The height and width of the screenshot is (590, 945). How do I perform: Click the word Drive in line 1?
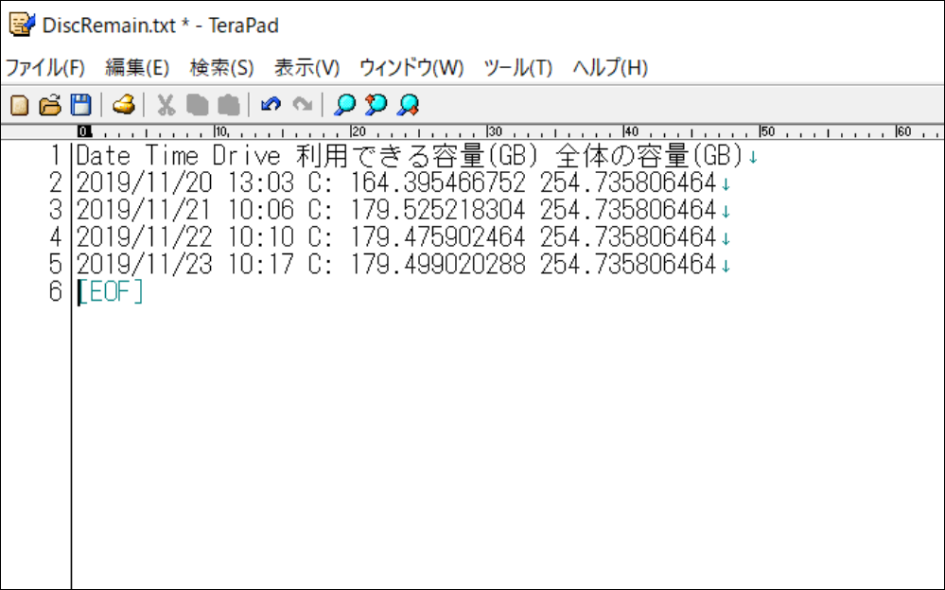point(247,156)
